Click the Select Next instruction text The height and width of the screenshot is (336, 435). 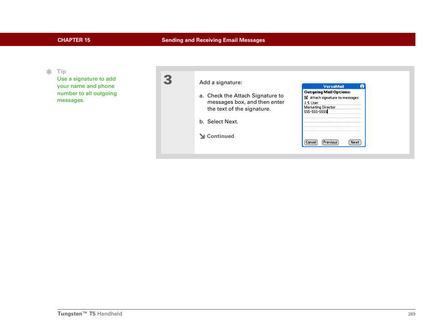coord(223,122)
